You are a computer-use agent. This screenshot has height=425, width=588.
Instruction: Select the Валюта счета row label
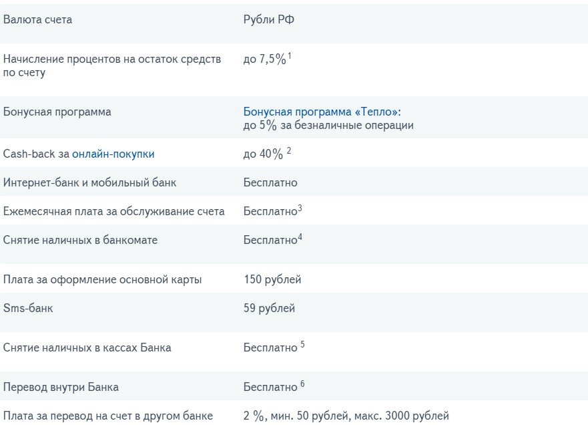pos(37,19)
